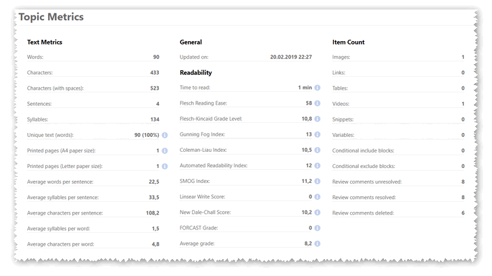Click info icon for Printed pages A4
The height and width of the screenshot is (276, 492).
tap(165, 150)
